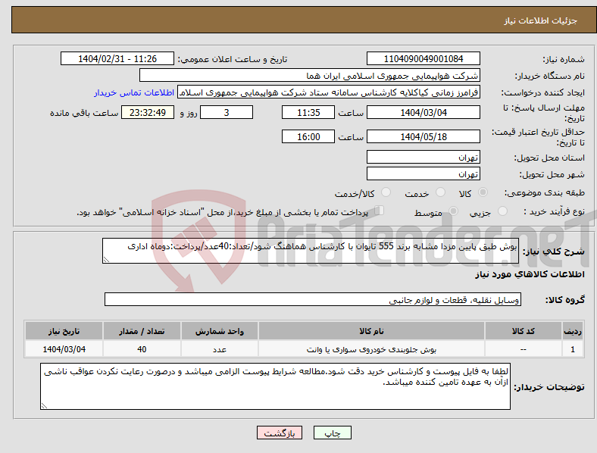Click the deadline time 11:35 field
This screenshot has width=597, height=453.
click(308, 112)
